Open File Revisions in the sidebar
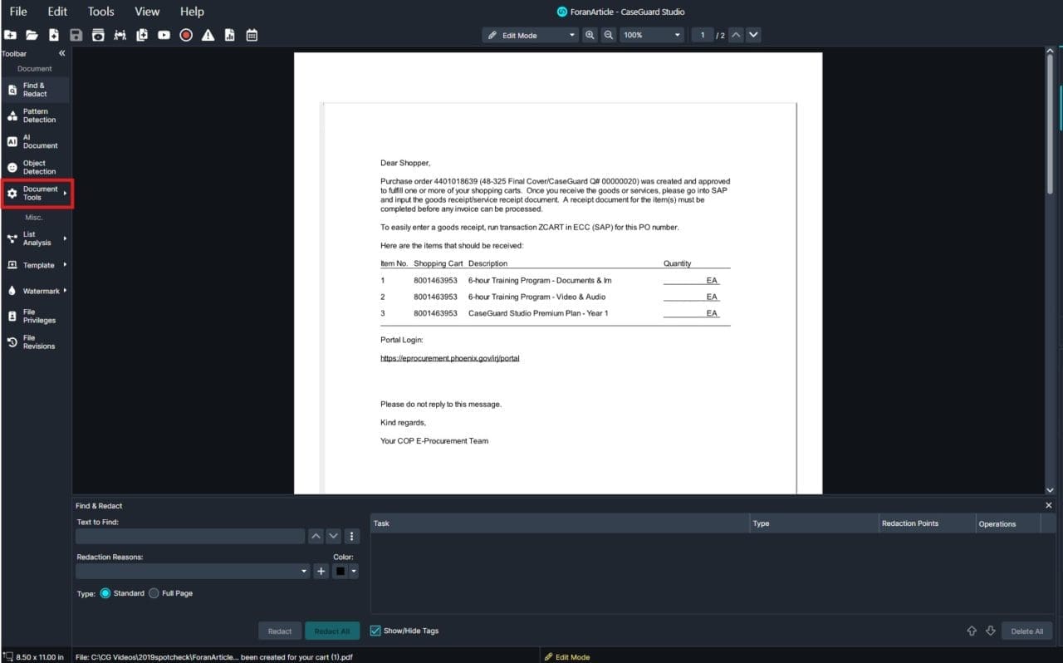Viewport: 1063px width, 663px height. tap(35, 342)
